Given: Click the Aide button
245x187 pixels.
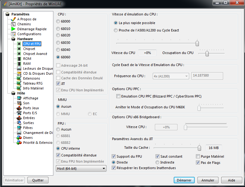Looking at the screenshot, I should coord(231,180).
